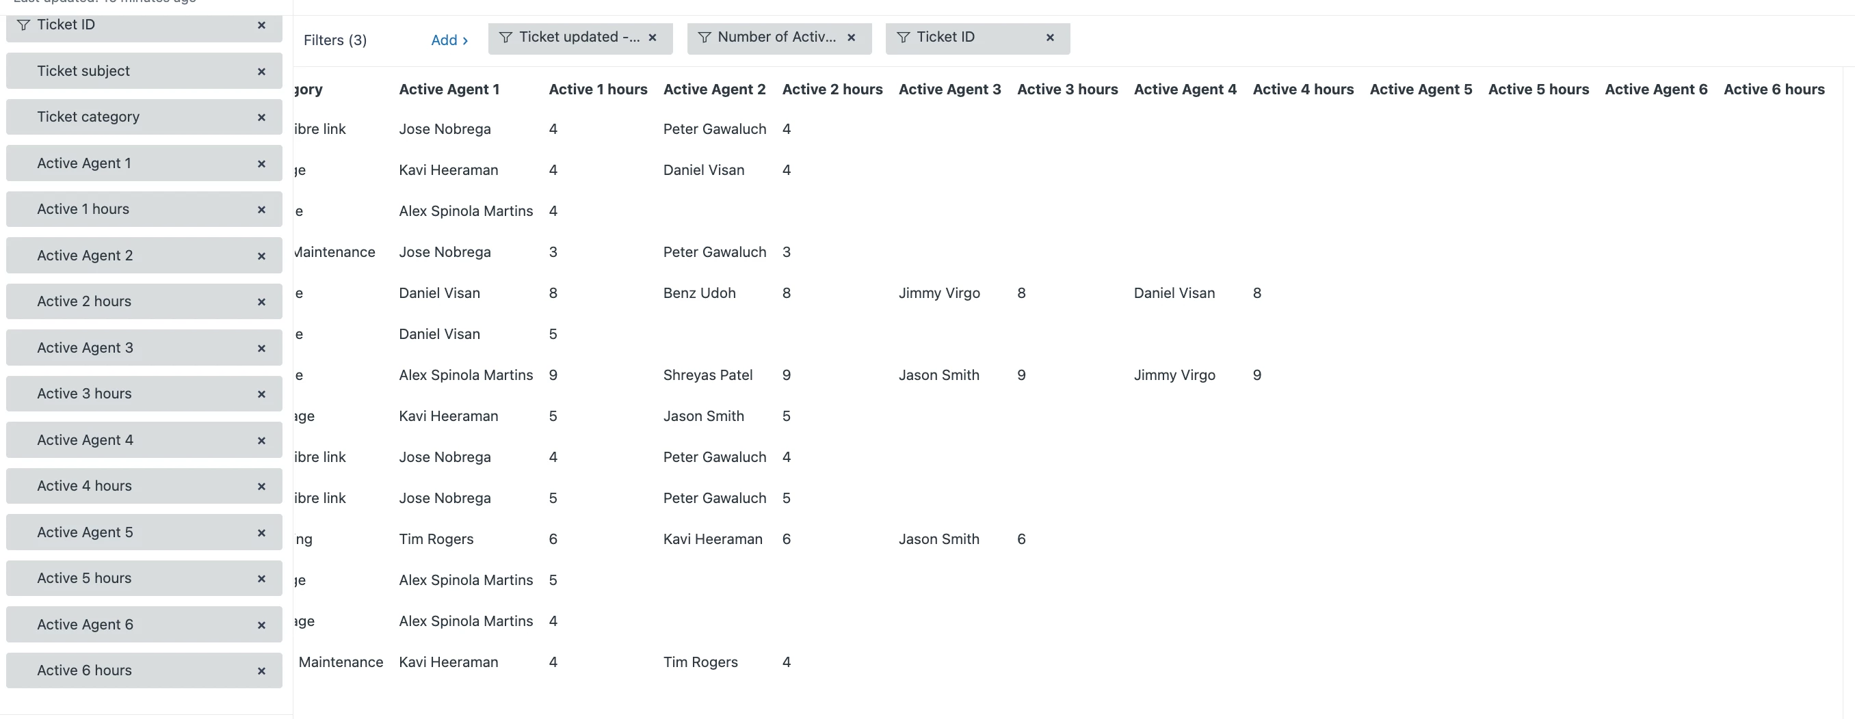
Task: Click funnel icon on Number of Activ... filter
Action: (705, 38)
